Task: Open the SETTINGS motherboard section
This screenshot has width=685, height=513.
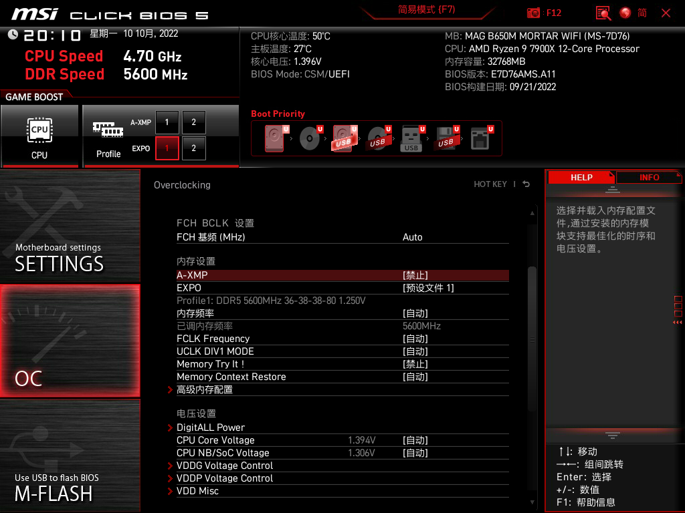Action: tap(70, 226)
